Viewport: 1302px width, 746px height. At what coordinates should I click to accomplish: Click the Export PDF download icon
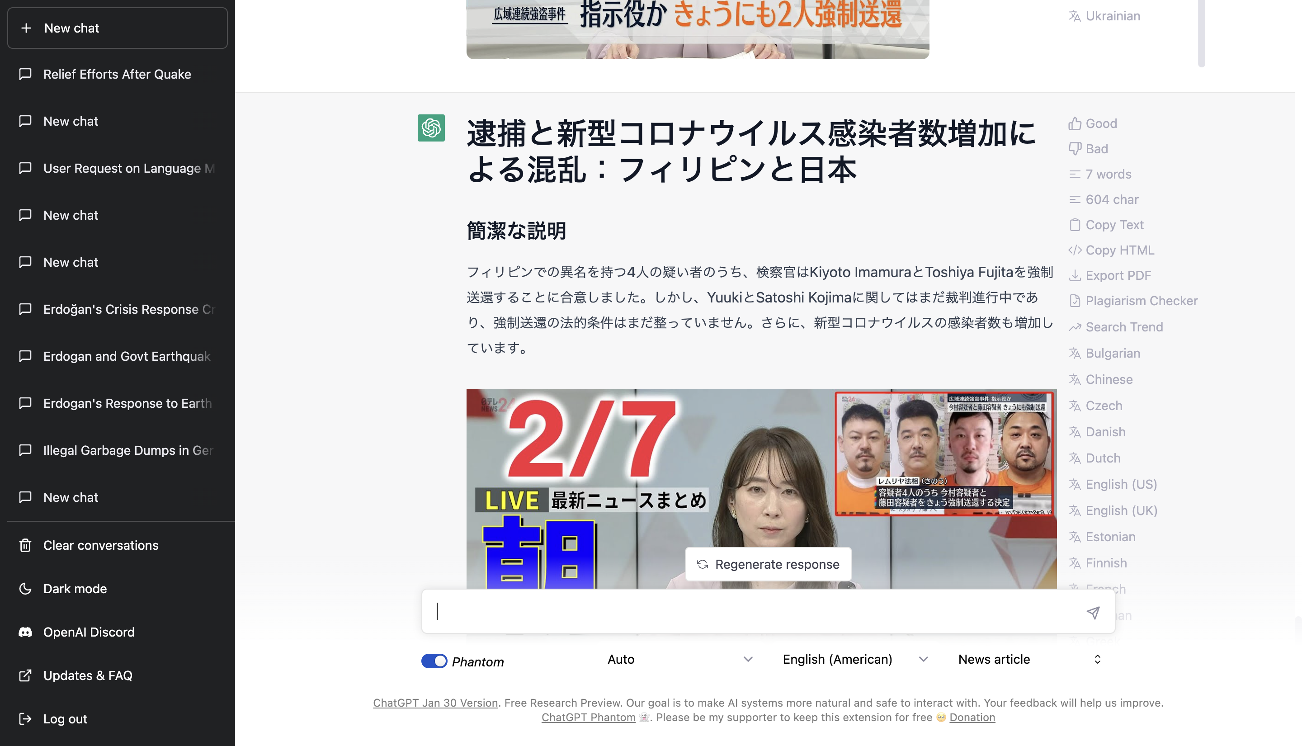1075,276
